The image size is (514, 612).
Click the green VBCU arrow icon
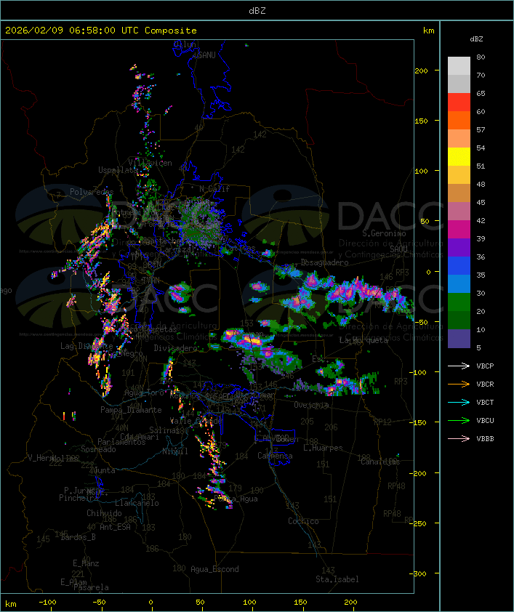[459, 420]
